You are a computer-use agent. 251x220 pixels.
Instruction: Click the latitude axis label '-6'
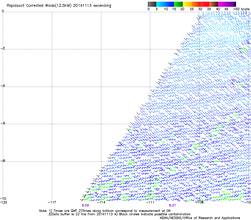3,123
